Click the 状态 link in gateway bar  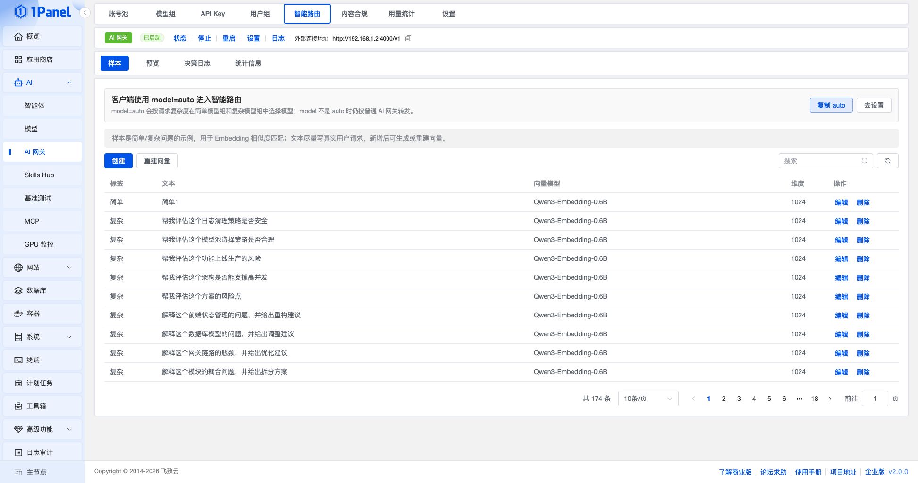(x=180, y=38)
